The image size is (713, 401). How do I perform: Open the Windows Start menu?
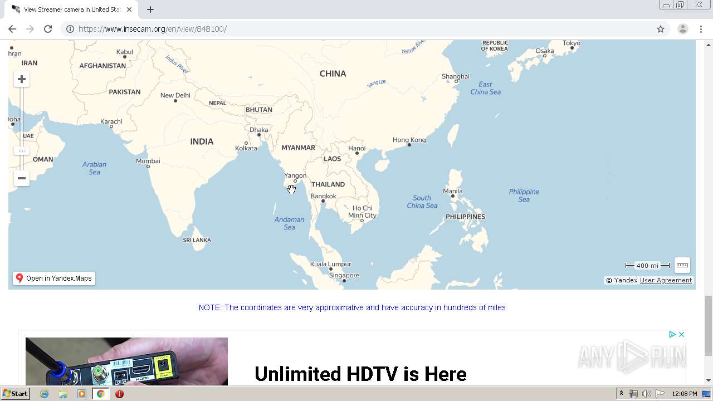(15, 394)
